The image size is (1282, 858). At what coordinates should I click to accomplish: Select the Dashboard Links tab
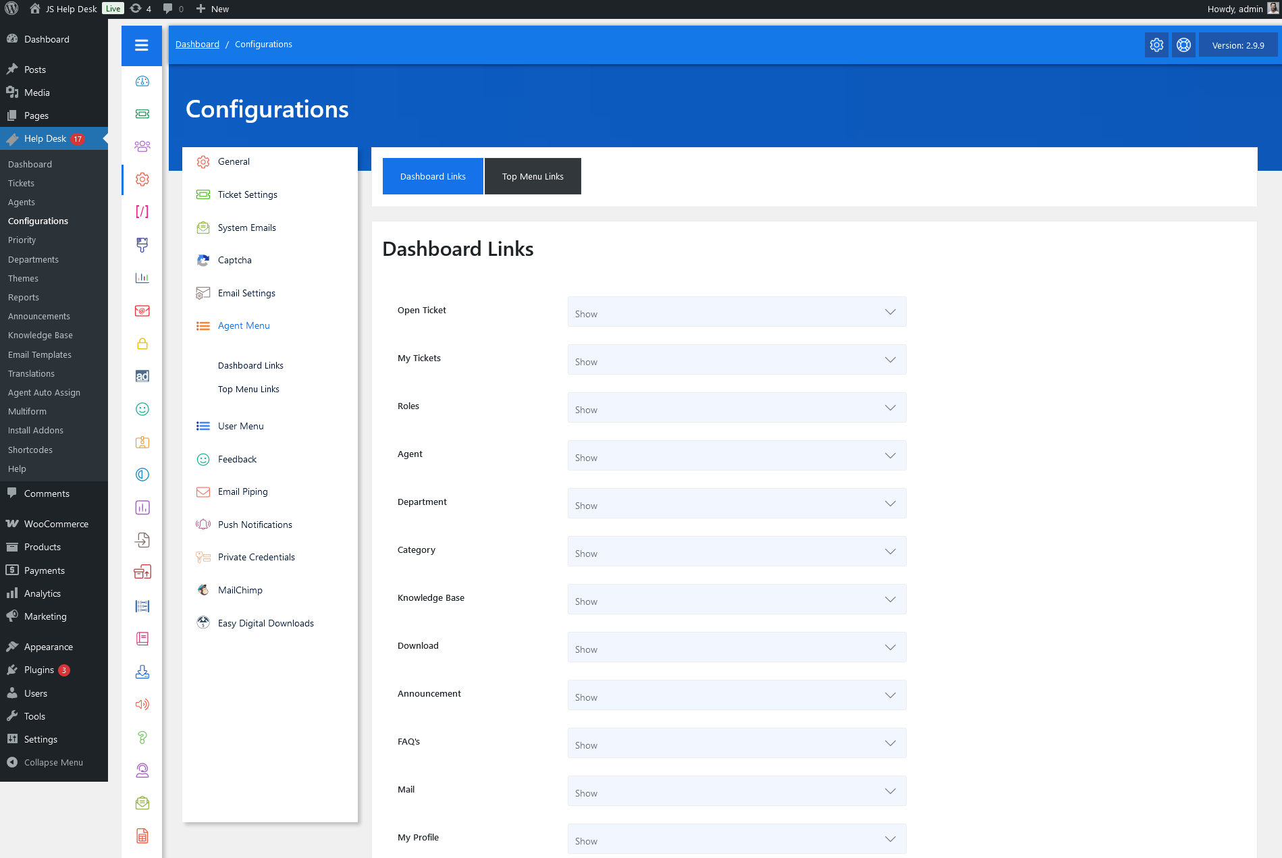433,176
